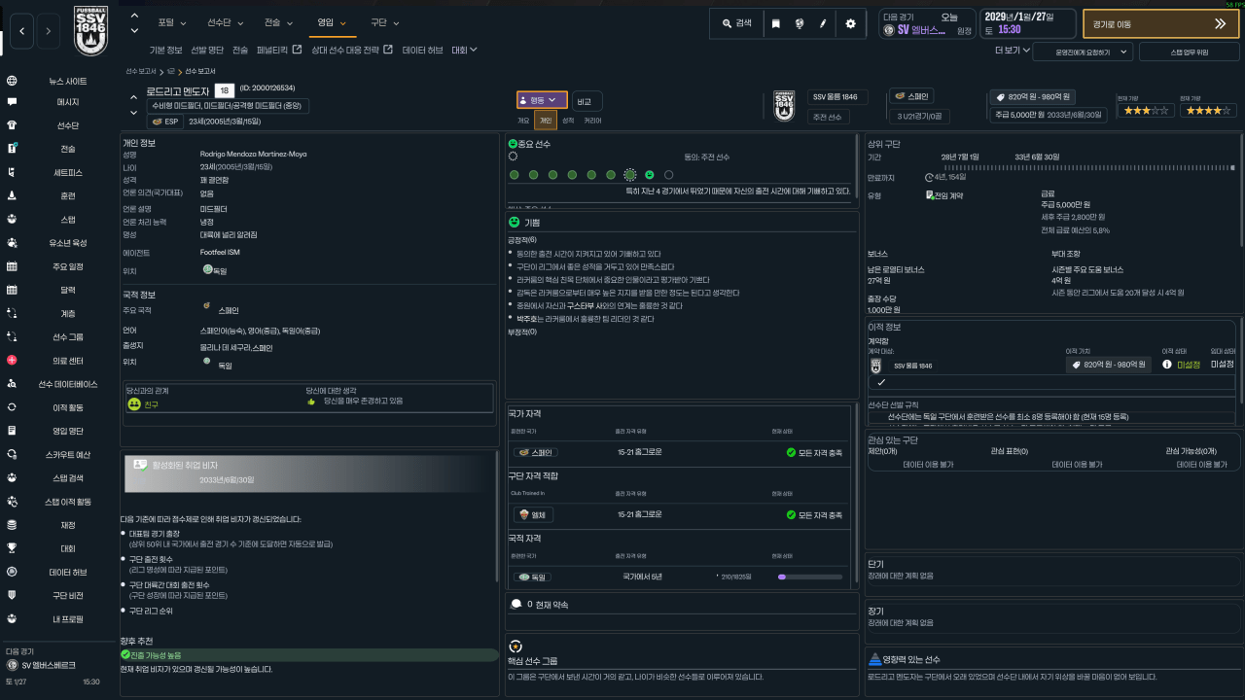Click the 미설정 transfer status info icon
The image size is (1245, 700).
coord(1167,365)
